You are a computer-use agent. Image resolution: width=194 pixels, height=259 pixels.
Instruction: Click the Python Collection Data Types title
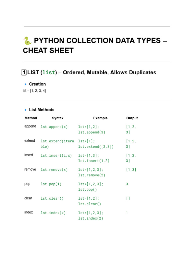pyautogui.click(x=95, y=46)
